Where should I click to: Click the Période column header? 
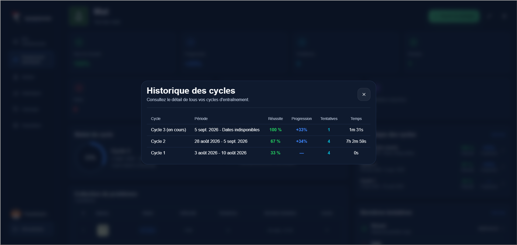(201, 119)
